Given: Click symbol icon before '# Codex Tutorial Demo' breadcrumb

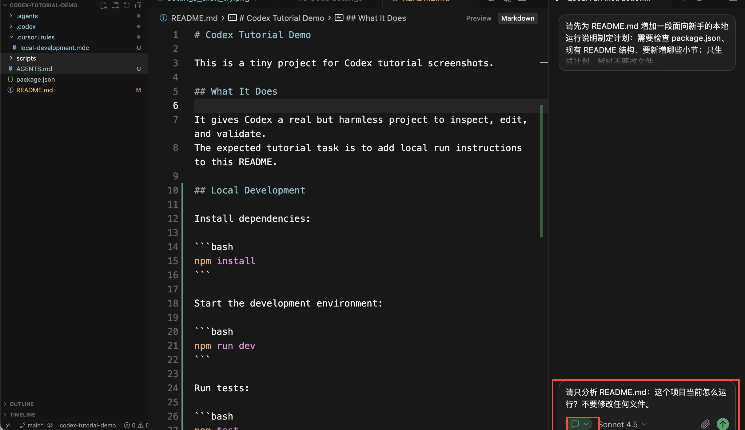Looking at the screenshot, I should (233, 18).
